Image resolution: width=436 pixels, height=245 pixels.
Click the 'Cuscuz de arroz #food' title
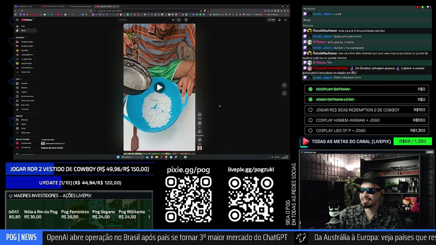[x=52, y=148]
